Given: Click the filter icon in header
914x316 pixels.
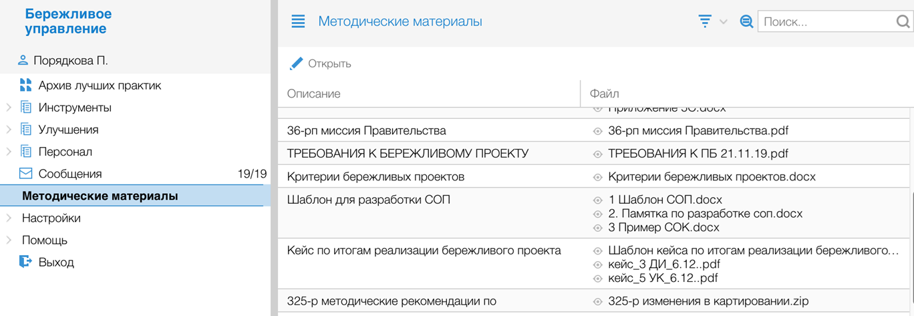Looking at the screenshot, I should (x=704, y=21).
